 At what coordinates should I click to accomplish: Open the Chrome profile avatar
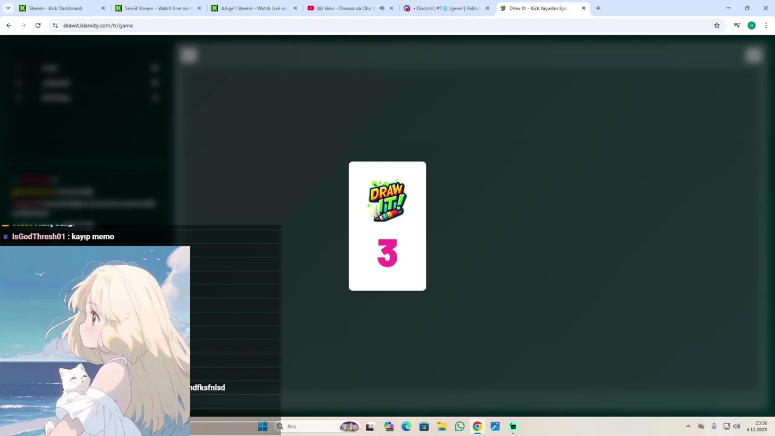pos(751,25)
